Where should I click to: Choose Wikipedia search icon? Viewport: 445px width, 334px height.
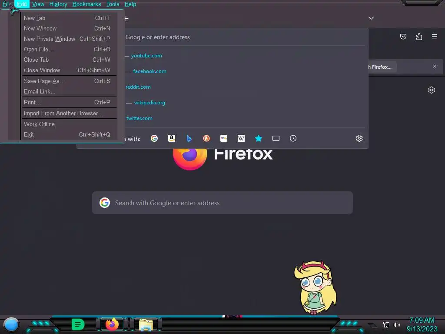point(241,138)
